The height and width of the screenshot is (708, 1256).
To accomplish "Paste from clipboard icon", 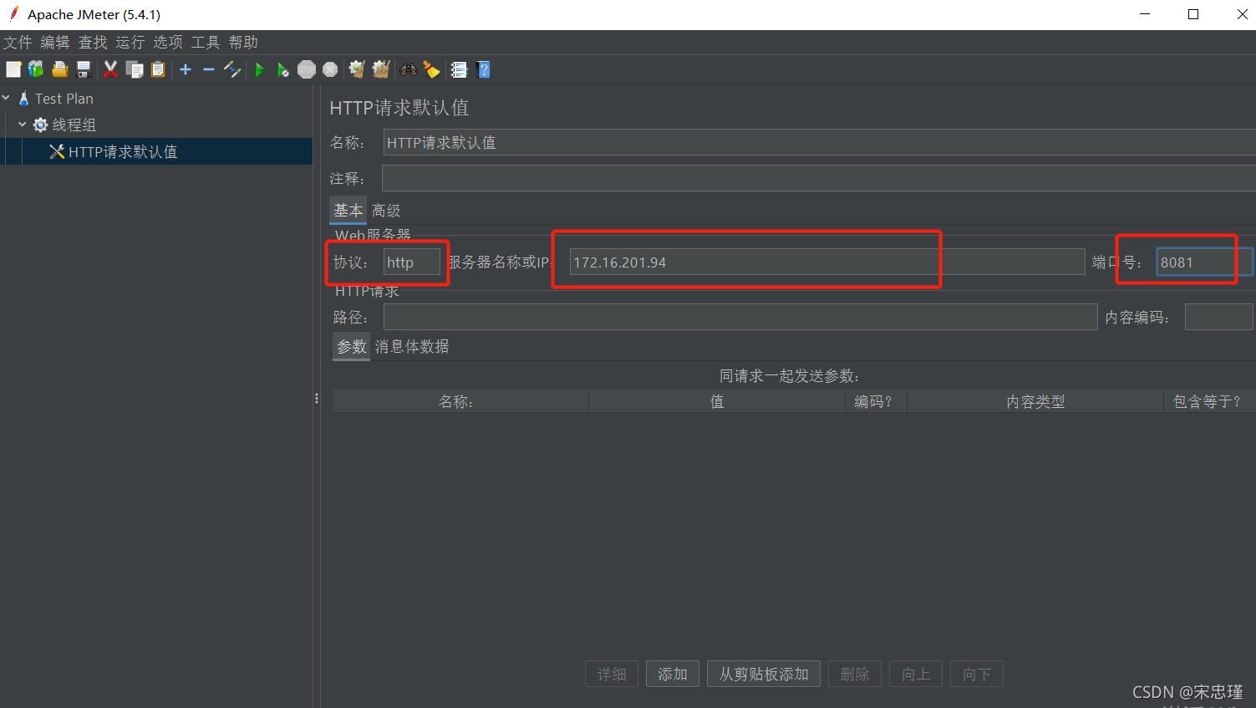I will pos(158,69).
